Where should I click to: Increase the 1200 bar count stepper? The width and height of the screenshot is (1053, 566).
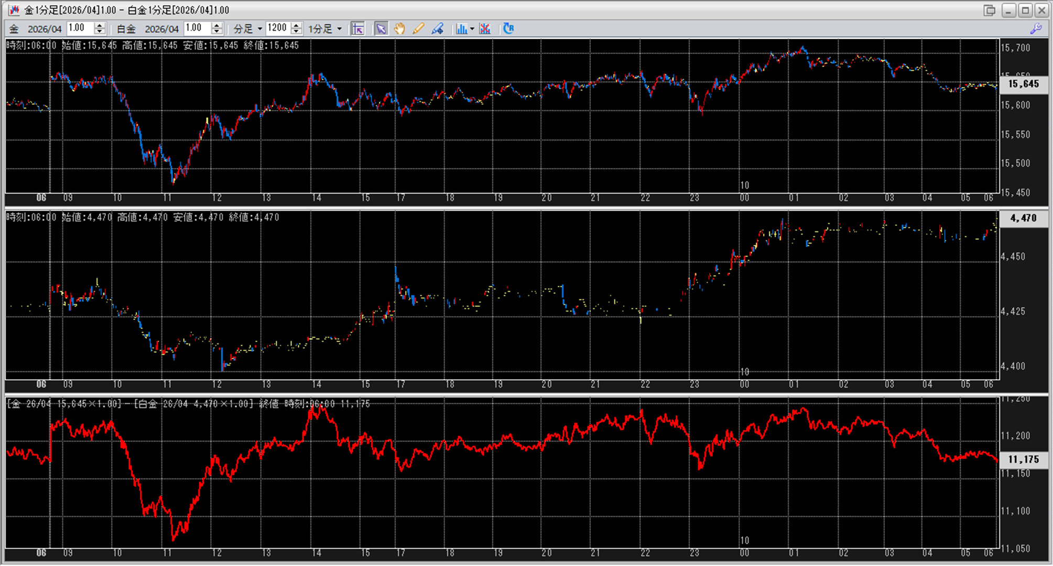pos(297,25)
